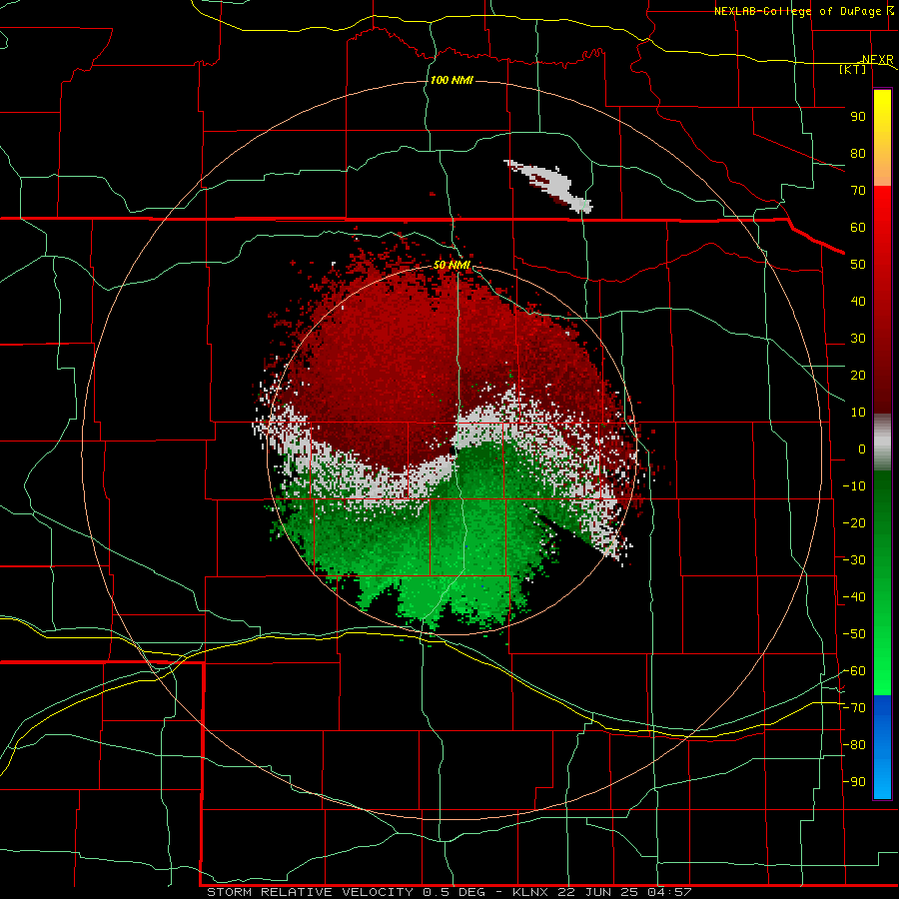Click the NEXR label above the color scale
The image size is (899, 899).
[x=878, y=60]
